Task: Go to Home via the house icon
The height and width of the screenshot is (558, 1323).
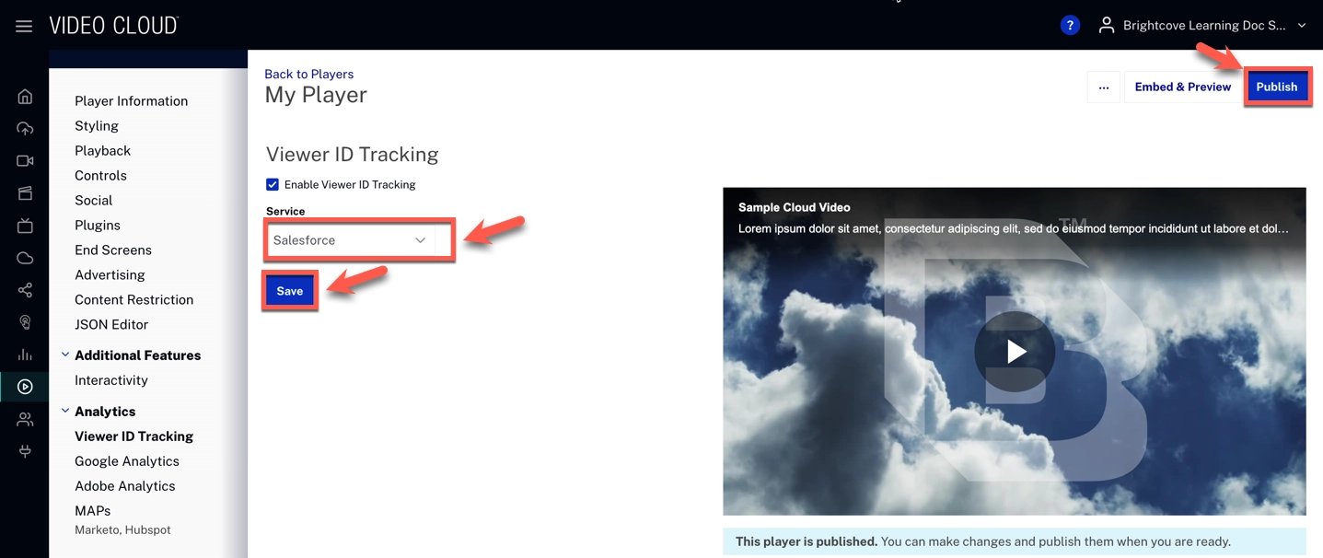Action: (x=25, y=97)
